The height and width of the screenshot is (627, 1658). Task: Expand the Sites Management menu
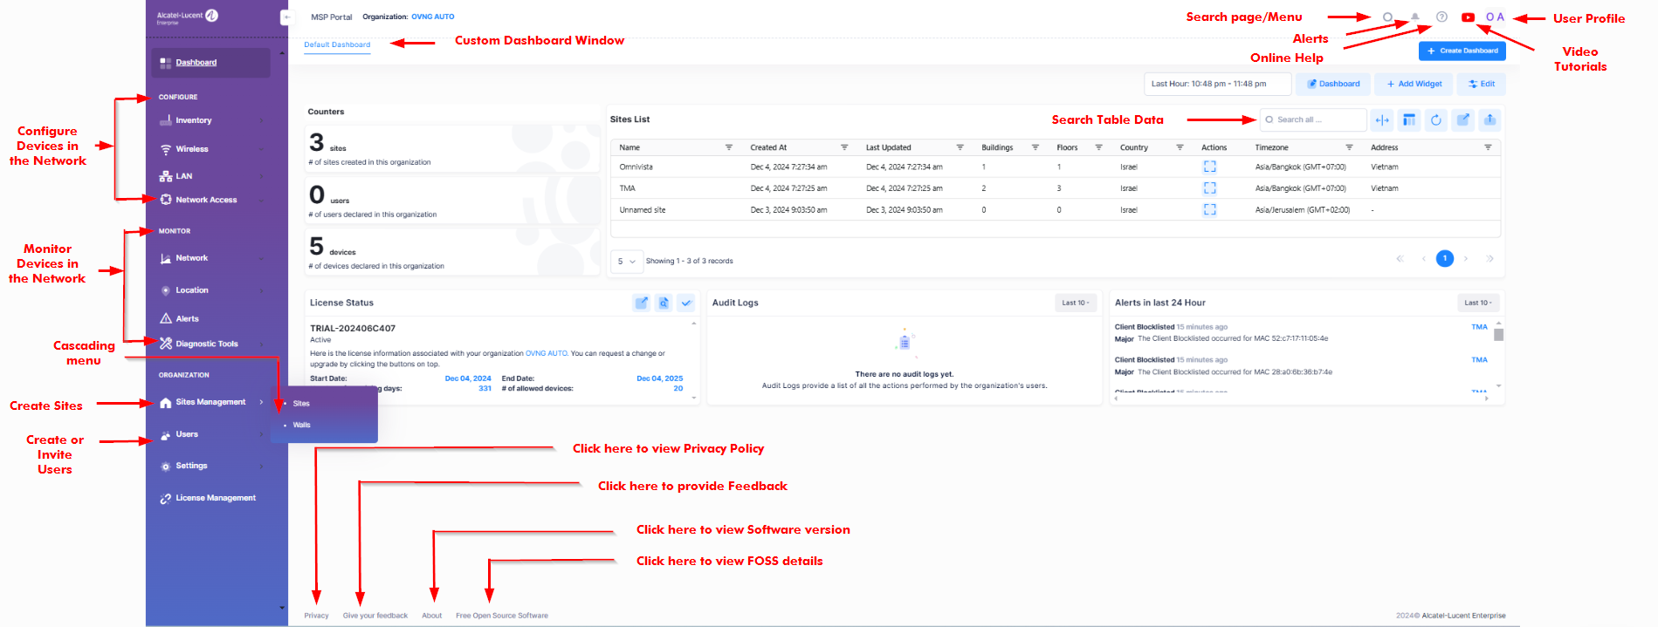click(x=210, y=402)
